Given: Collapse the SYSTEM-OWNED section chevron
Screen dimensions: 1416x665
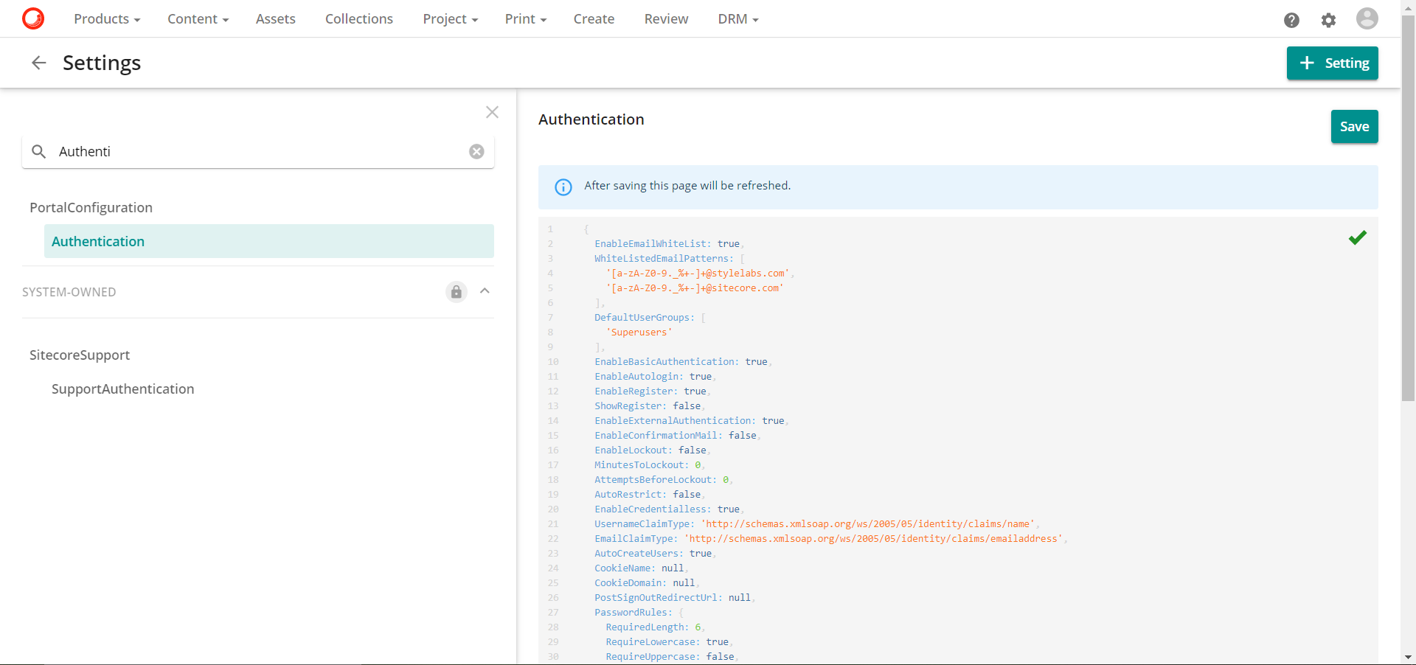Looking at the screenshot, I should tap(485, 292).
